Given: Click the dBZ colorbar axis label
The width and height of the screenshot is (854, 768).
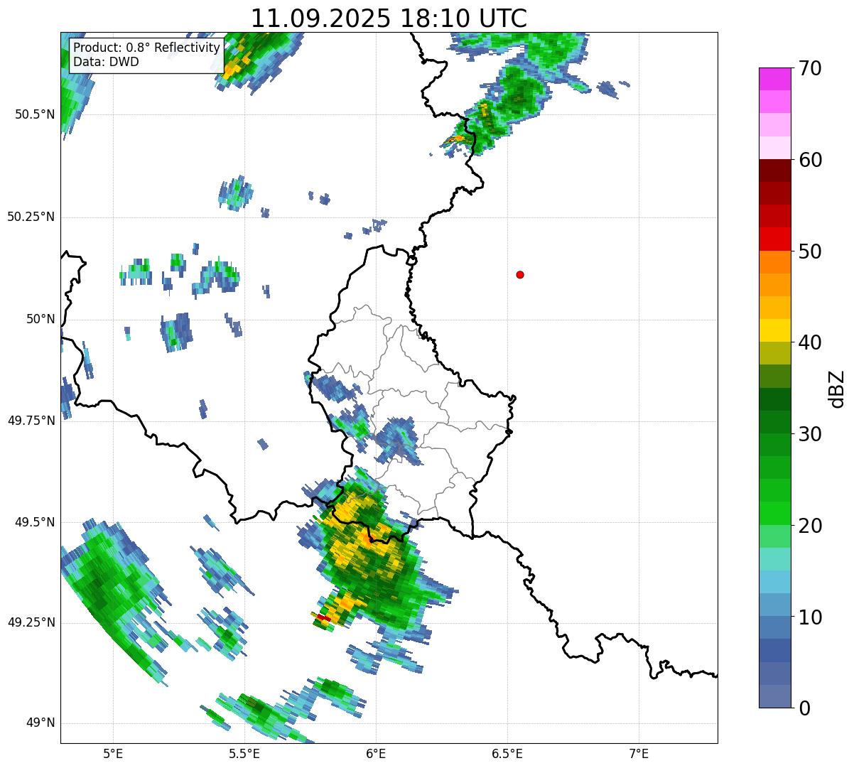Looking at the screenshot, I should point(837,389).
